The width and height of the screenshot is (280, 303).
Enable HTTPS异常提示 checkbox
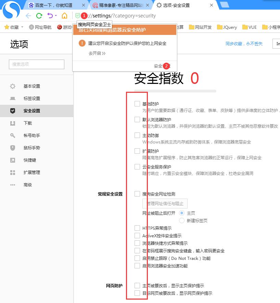click(x=137, y=228)
